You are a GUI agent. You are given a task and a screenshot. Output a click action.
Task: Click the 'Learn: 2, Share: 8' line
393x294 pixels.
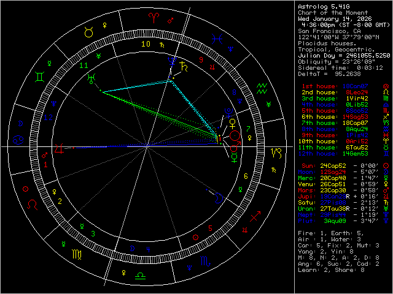coord(331,270)
